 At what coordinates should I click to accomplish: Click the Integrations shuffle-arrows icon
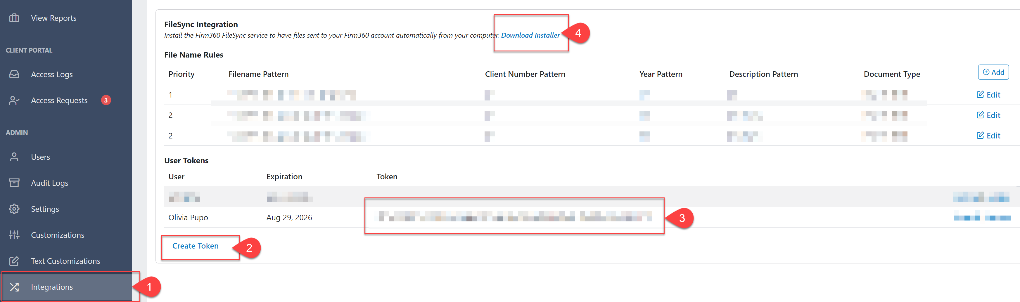[14, 287]
